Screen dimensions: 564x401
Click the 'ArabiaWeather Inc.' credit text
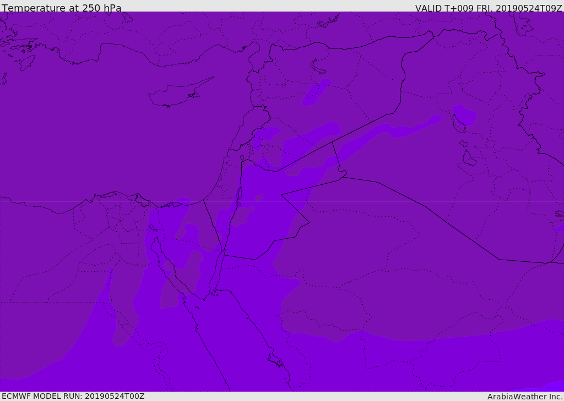point(525,397)
